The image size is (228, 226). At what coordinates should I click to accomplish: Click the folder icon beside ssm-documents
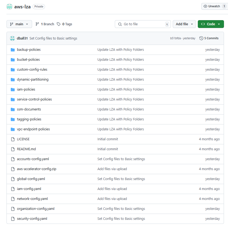[x=12, y=109]
